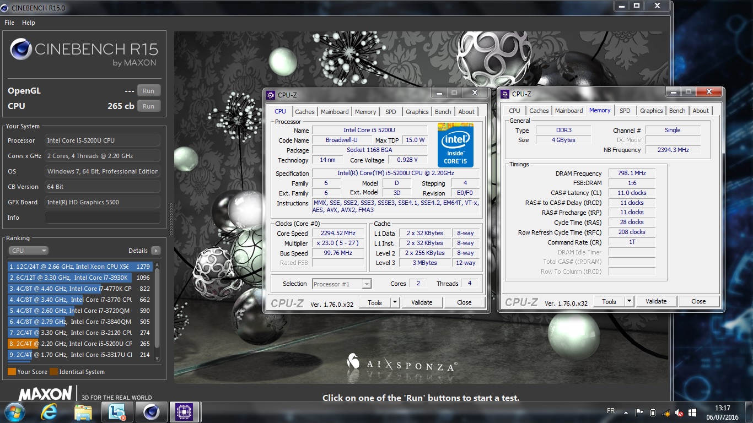This screenshot has width=753, height=423.
Task: Run the CPU benchmark
Action: [149, 106]
